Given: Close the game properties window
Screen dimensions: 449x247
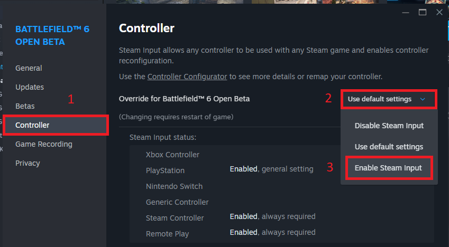Looking at the screenshot, I should (439, 12).
